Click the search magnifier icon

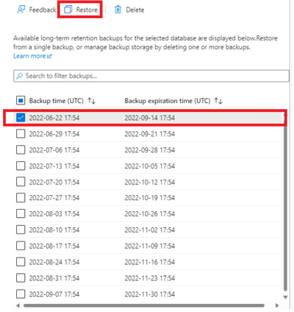19,76
